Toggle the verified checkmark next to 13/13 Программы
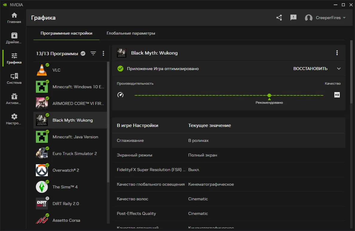355x231 pixels. 83,53
